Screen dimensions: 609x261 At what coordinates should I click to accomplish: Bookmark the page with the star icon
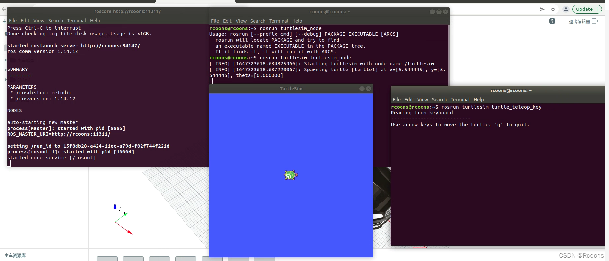coord(553,9)
